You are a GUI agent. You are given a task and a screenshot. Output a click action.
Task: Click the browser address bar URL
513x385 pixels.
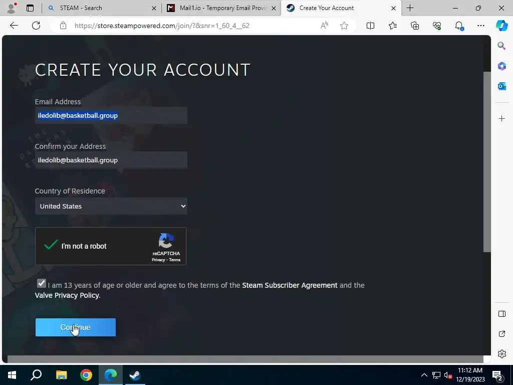pyautogui.click(x=162, y=26)
